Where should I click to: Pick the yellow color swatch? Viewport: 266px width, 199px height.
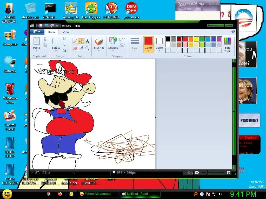[x=196, y=39]
